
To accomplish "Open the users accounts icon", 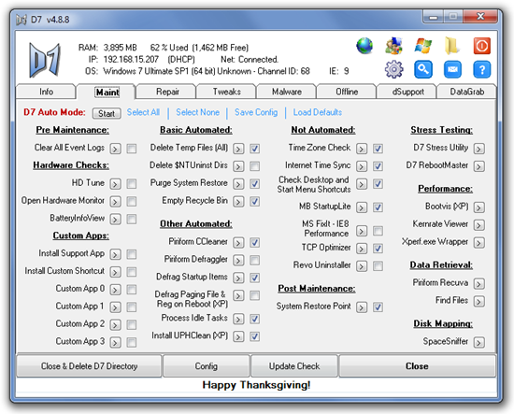I will [393, 46].
